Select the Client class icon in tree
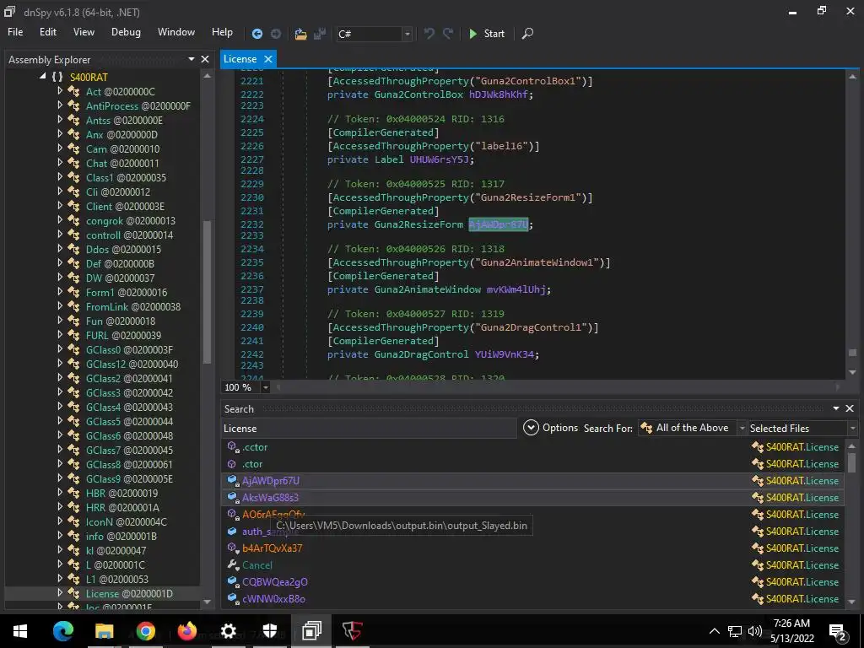This screenshot has height=648, width=864. tap(74, 206)
